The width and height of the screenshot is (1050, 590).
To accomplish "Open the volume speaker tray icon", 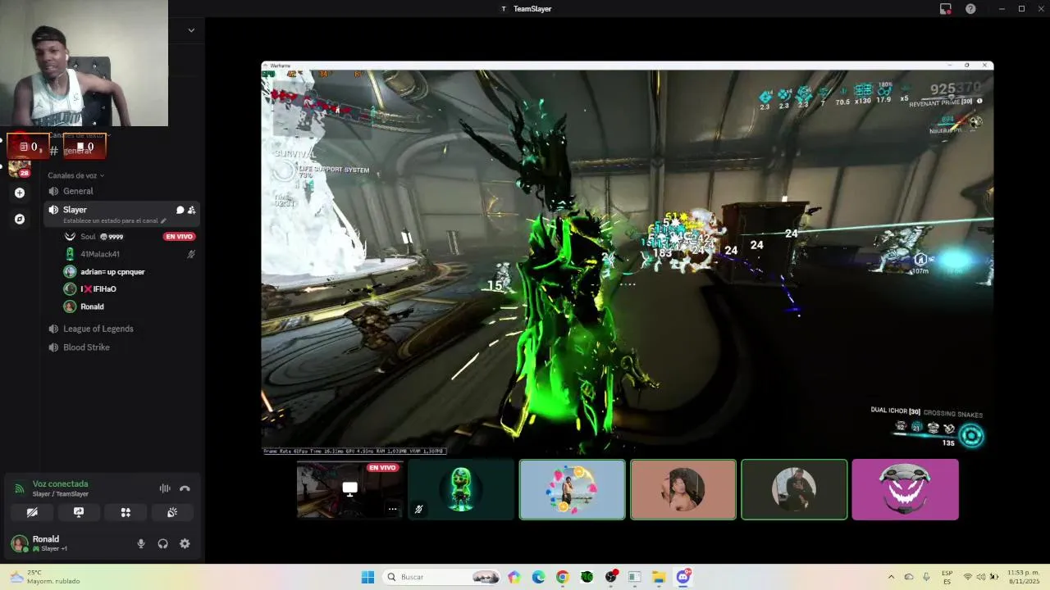I will coord(981,577).
